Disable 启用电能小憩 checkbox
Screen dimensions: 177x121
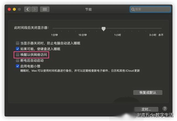coord(17,66)
